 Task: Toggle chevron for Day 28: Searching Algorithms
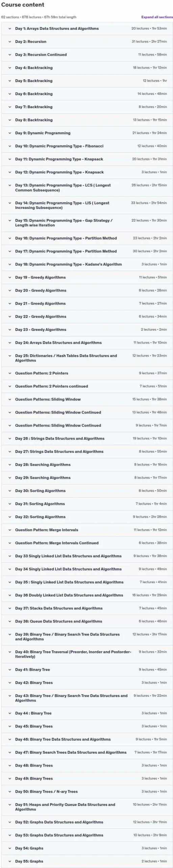click(x=10, y=465)
